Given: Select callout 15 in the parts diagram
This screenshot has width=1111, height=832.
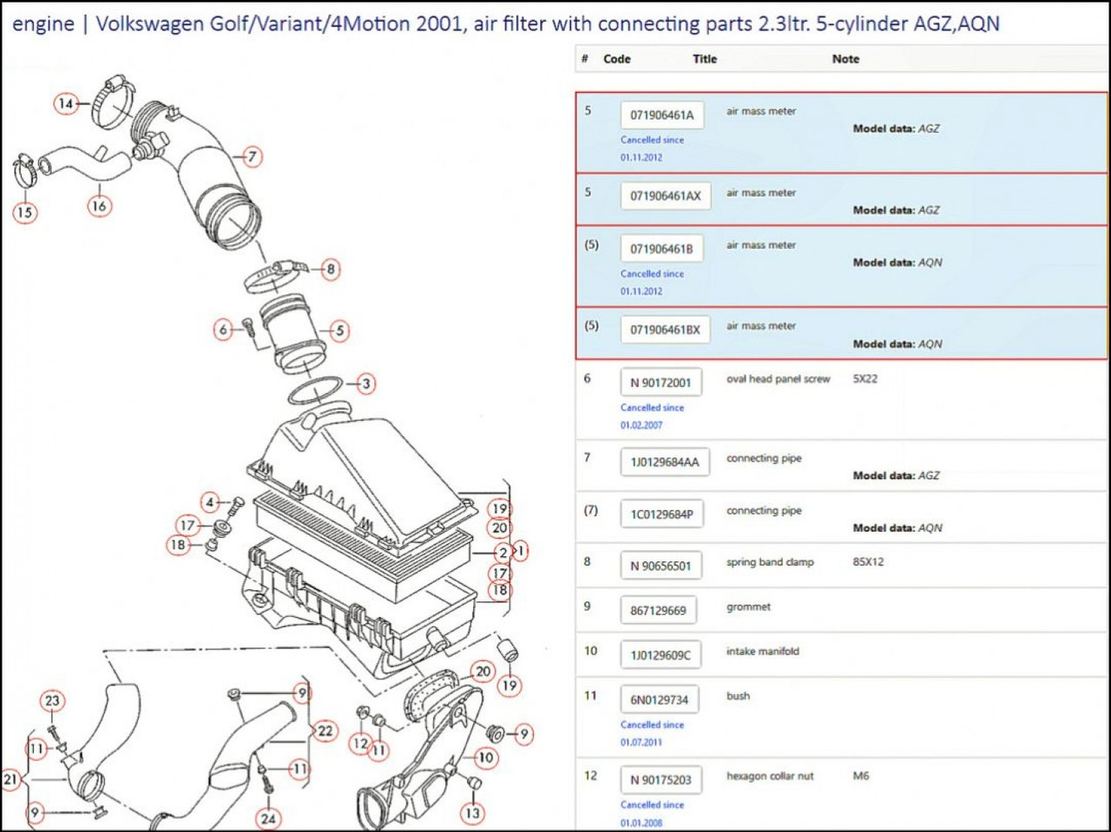Looking at the screenshot, I should click(24, 212).
